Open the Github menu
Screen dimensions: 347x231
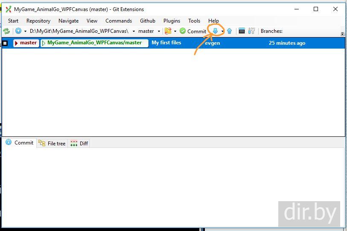(148, 21)
